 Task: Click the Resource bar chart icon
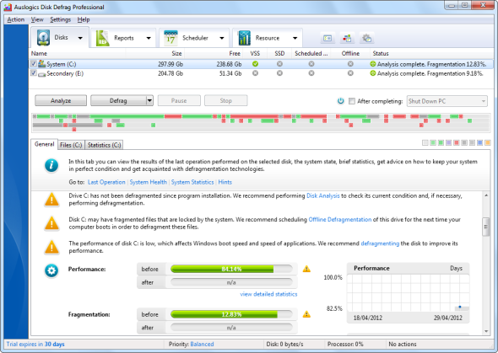tap(244, 38)
